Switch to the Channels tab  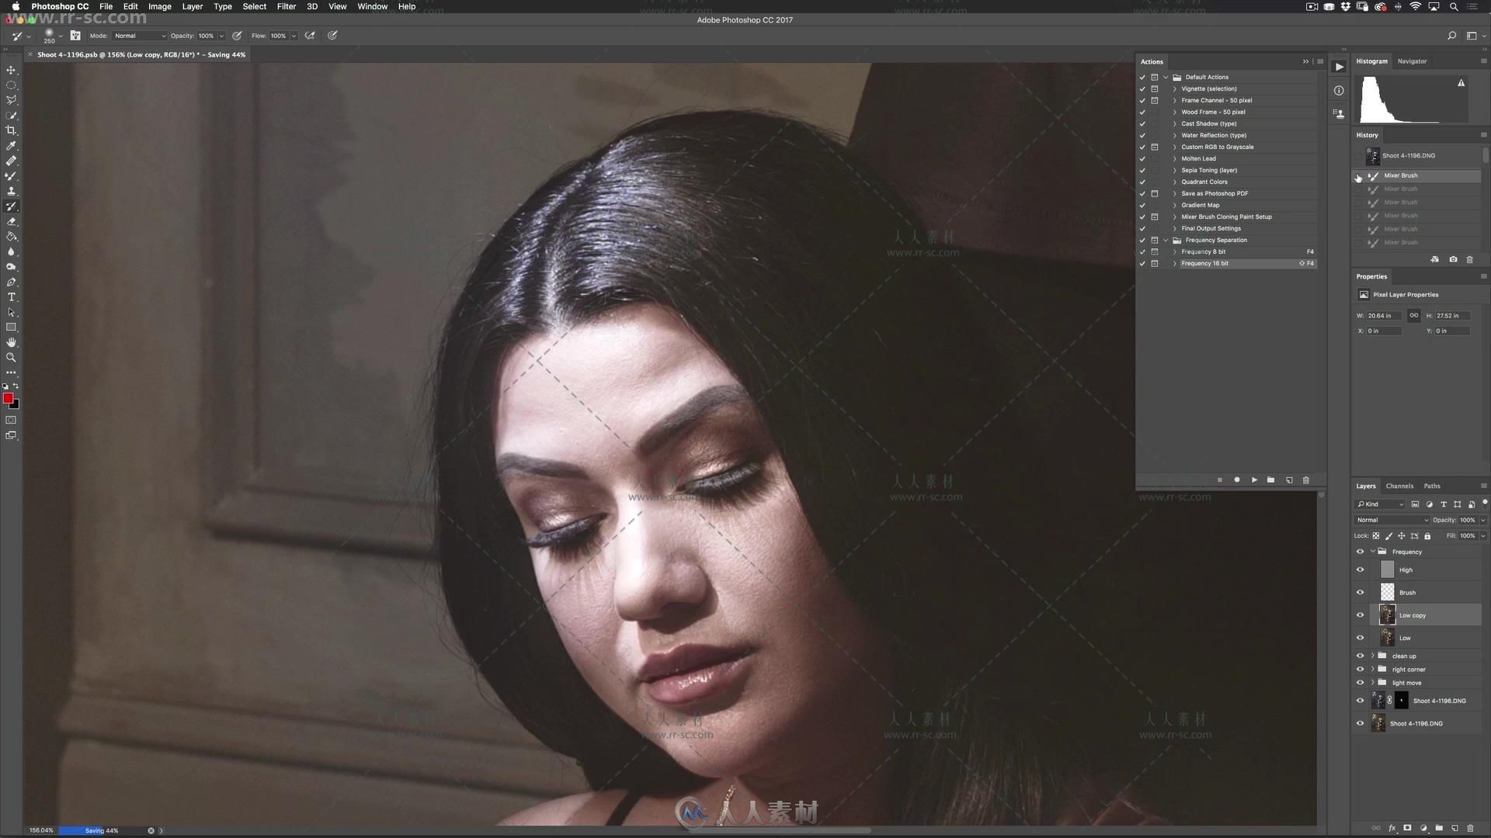point(1399,486)
